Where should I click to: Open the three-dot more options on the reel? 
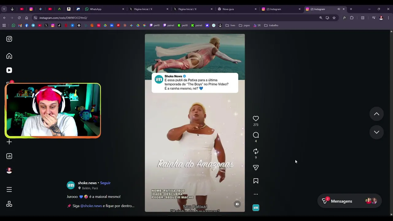pyautogui.click(x=256, y=194)
